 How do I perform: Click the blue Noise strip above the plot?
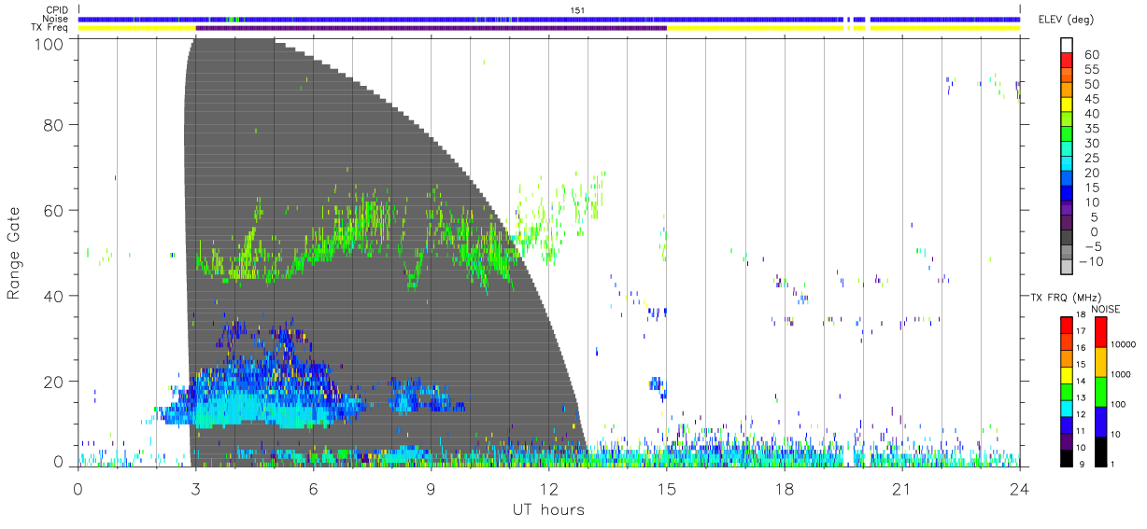[x=549, y=19]
